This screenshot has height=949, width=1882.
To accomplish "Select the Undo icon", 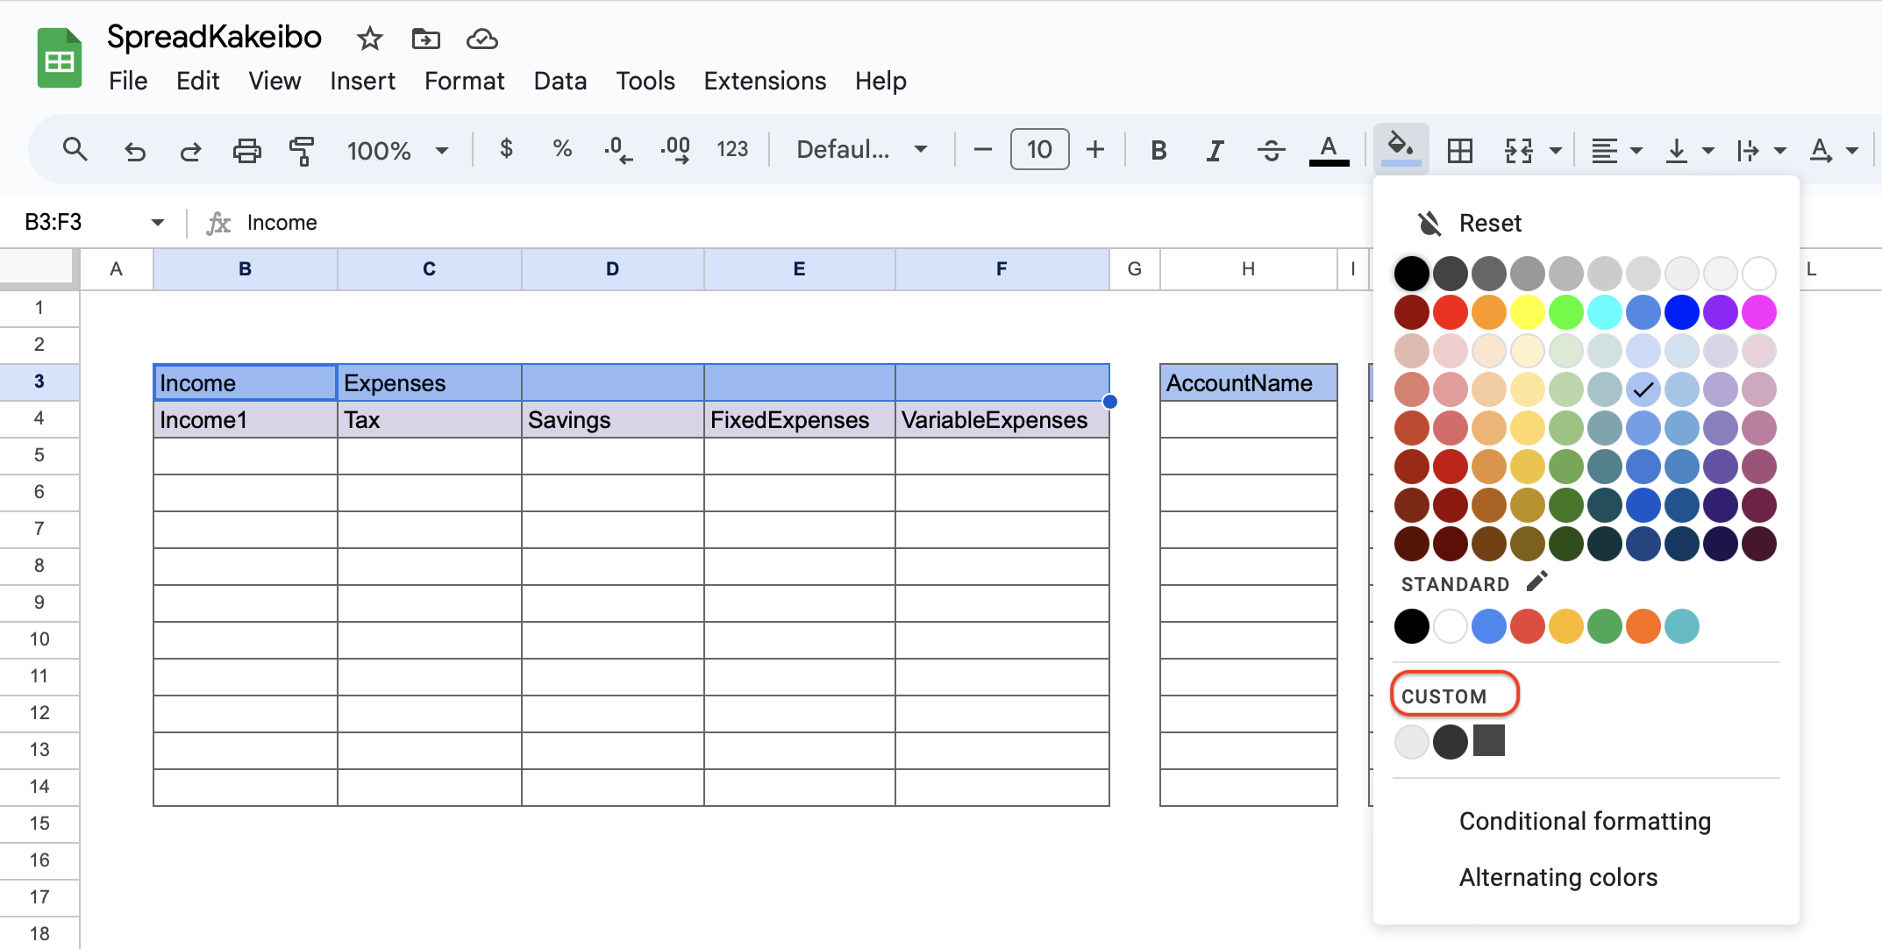I will [134, 149].
